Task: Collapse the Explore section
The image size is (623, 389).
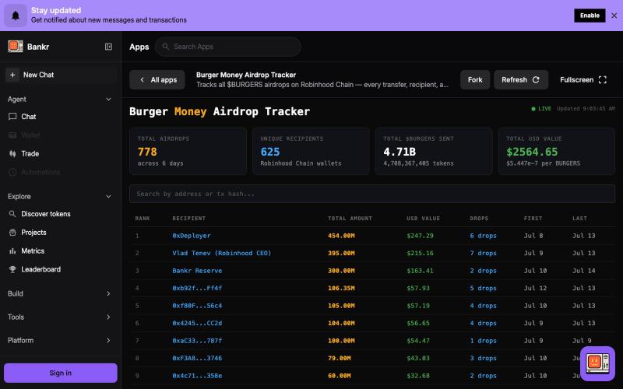Action: tap(108, 197)
